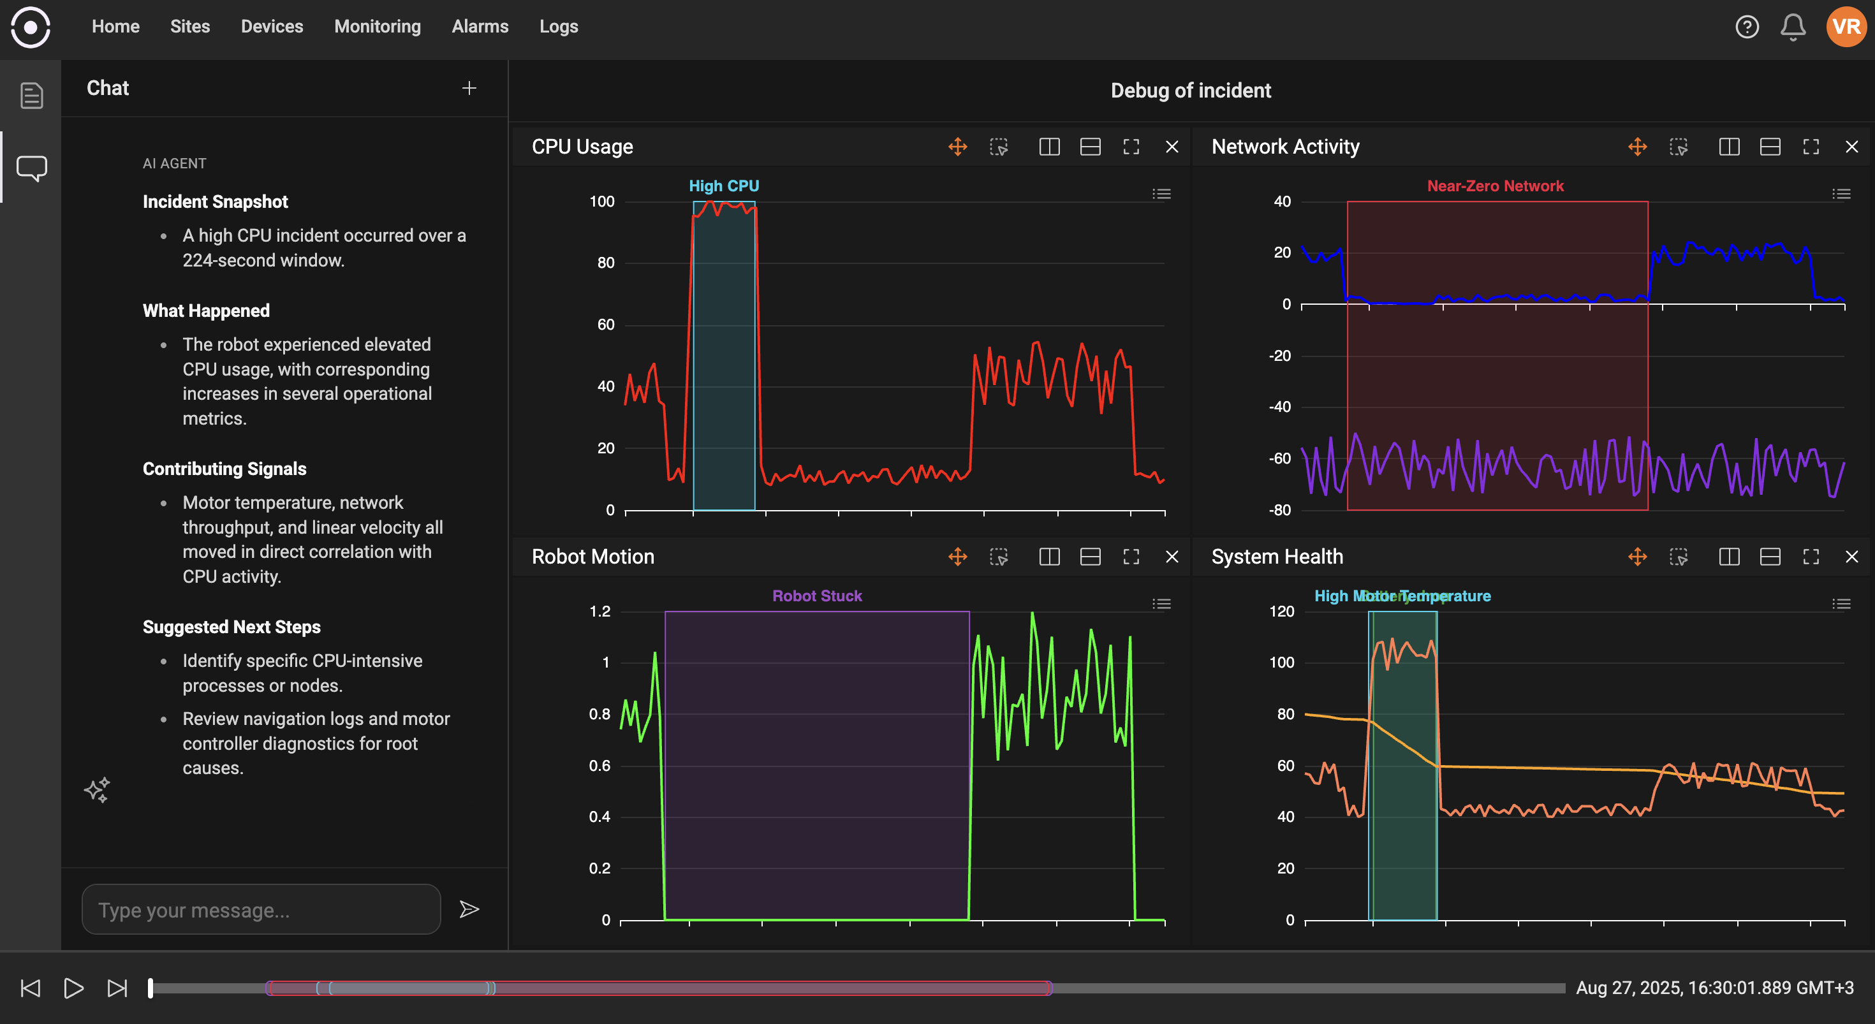Open the Monitoring menu item

(377, 27)
